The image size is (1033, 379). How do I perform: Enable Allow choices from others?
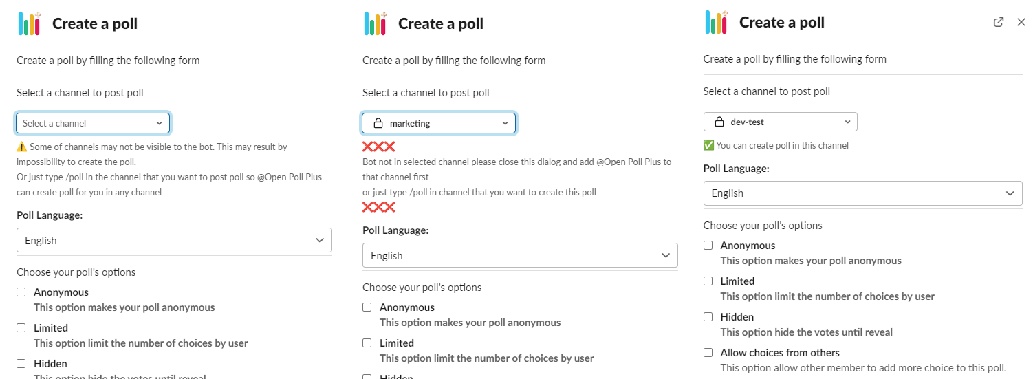pyautogui.click(x=708, y=353)
